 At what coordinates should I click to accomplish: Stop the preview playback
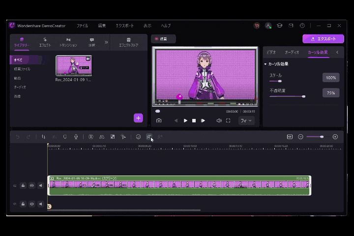tap(194, 121)
